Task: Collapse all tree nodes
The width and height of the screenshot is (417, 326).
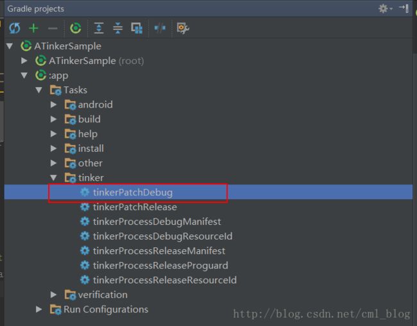Action: pos(118,28)
